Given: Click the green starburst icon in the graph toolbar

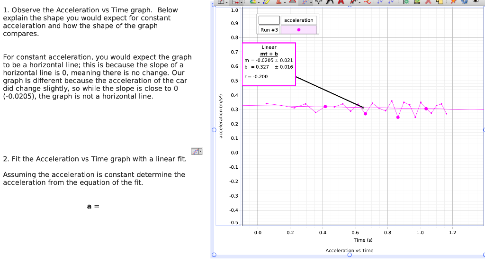Looking at the screenshot, I should (x=406, y=2).
